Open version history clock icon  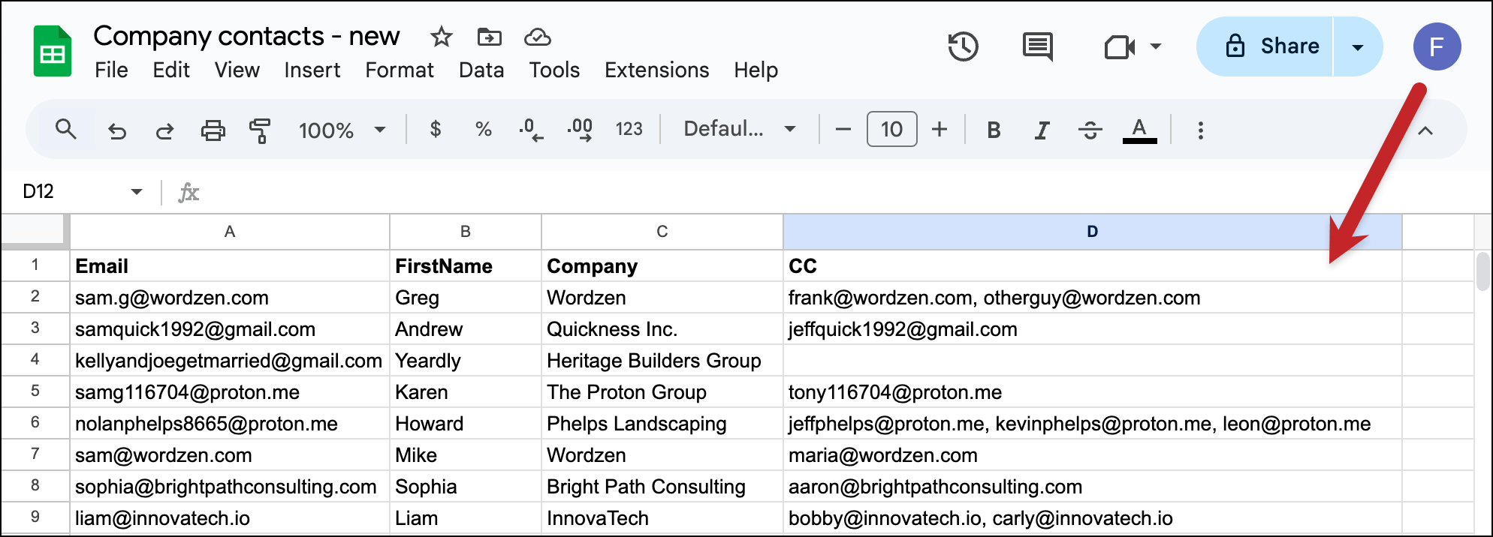click(x=963, y=46)
